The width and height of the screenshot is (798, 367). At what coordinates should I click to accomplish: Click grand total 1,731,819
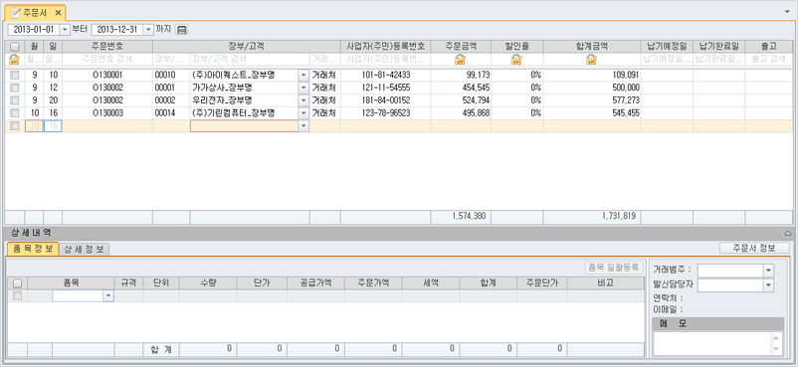(x=619, y=216)
